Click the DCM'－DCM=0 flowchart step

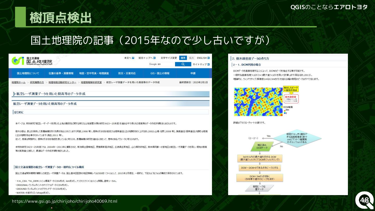[260, 167]
